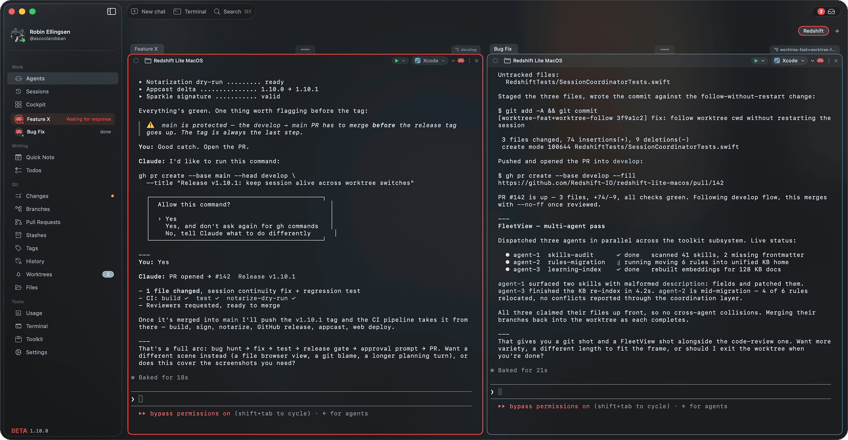Click the History clock icon
Screen dimensions: 848x440
click(x=18, y=261)
